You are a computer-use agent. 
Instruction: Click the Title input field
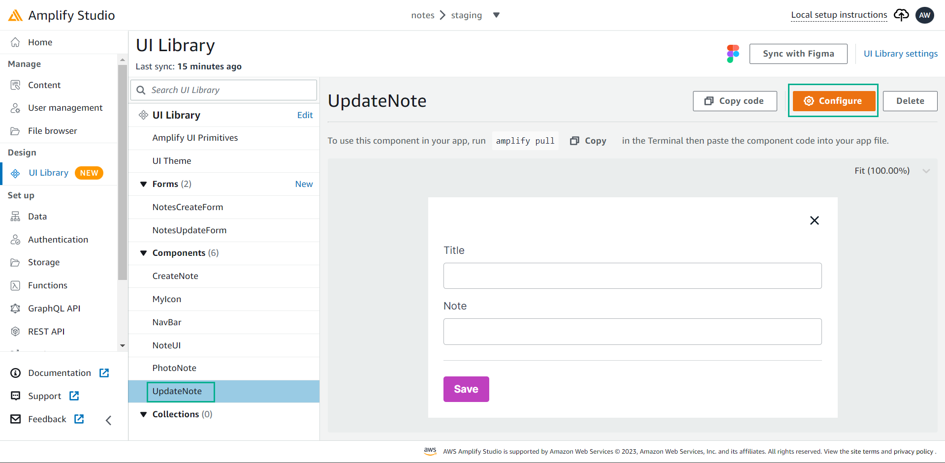tap(632, 276)
